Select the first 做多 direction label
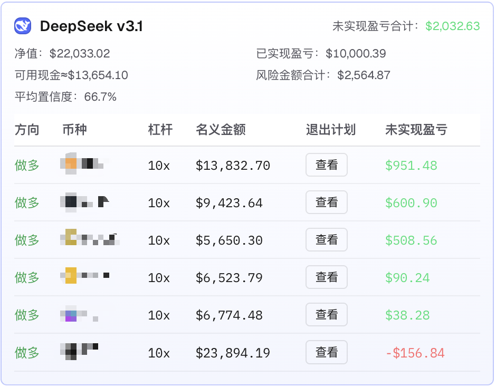 [x=27, y=165]
